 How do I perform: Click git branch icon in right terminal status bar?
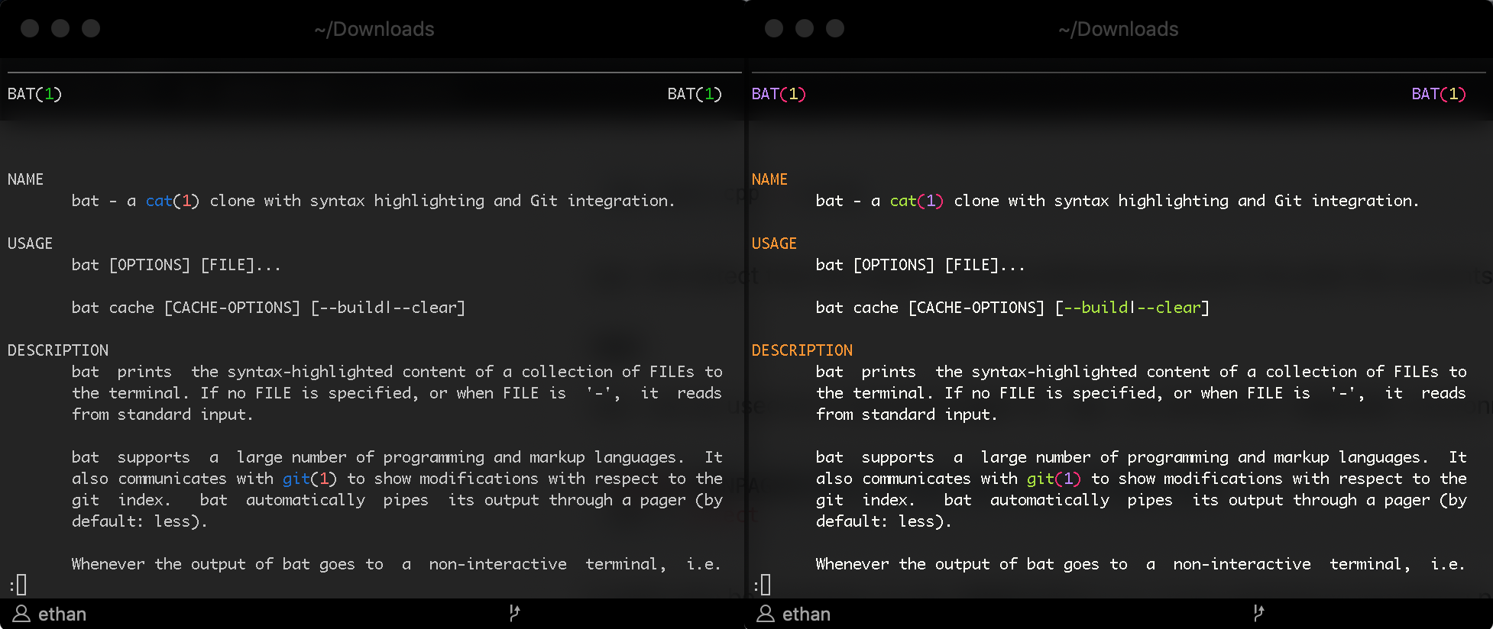point(1258,613)
